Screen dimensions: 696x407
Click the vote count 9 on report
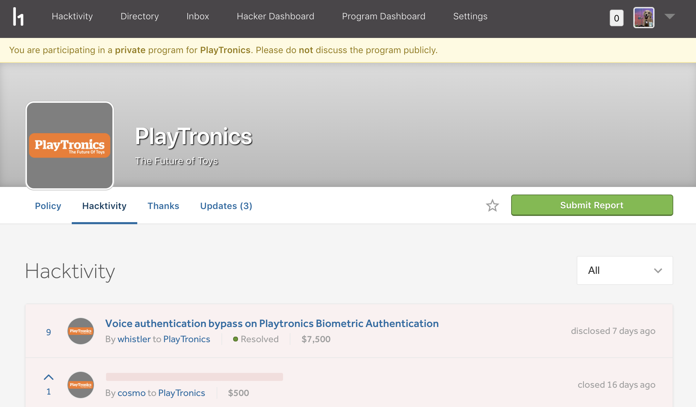[49, 332]
